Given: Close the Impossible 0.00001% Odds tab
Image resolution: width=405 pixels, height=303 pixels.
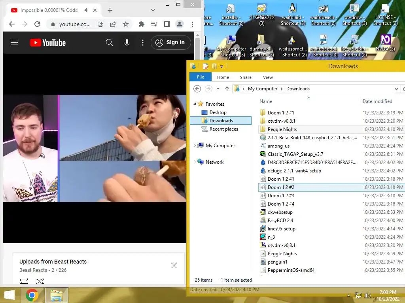Looking at the screenshot, I should point(95,10).
